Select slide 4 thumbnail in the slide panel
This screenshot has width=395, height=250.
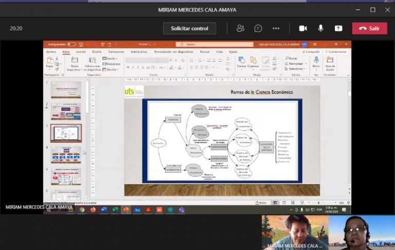click(x=65, y=155)
